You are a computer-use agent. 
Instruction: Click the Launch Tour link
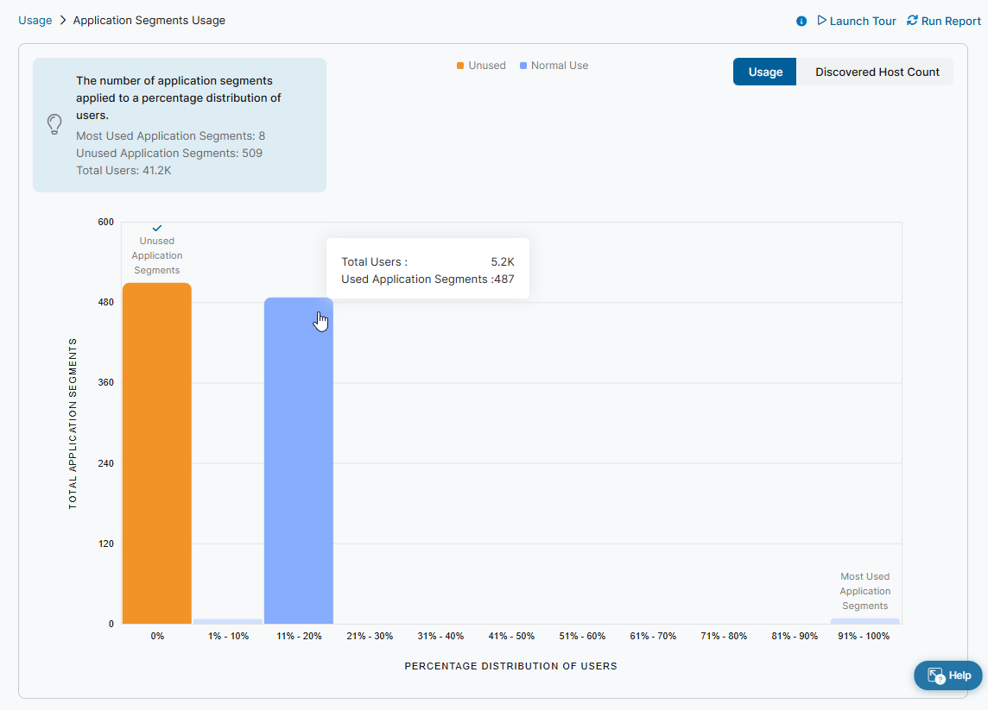862,21
